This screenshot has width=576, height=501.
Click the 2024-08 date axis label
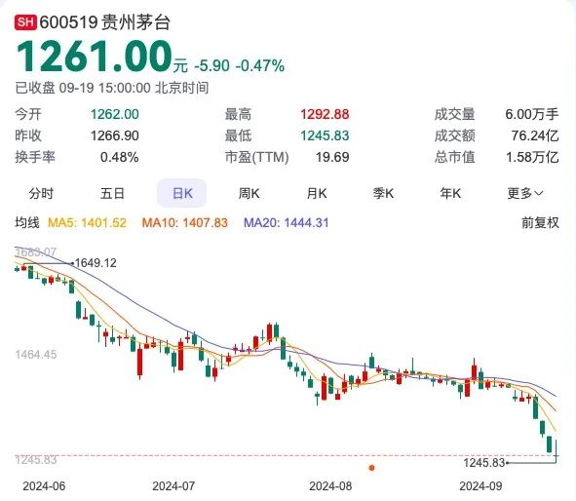coord(330,486)
